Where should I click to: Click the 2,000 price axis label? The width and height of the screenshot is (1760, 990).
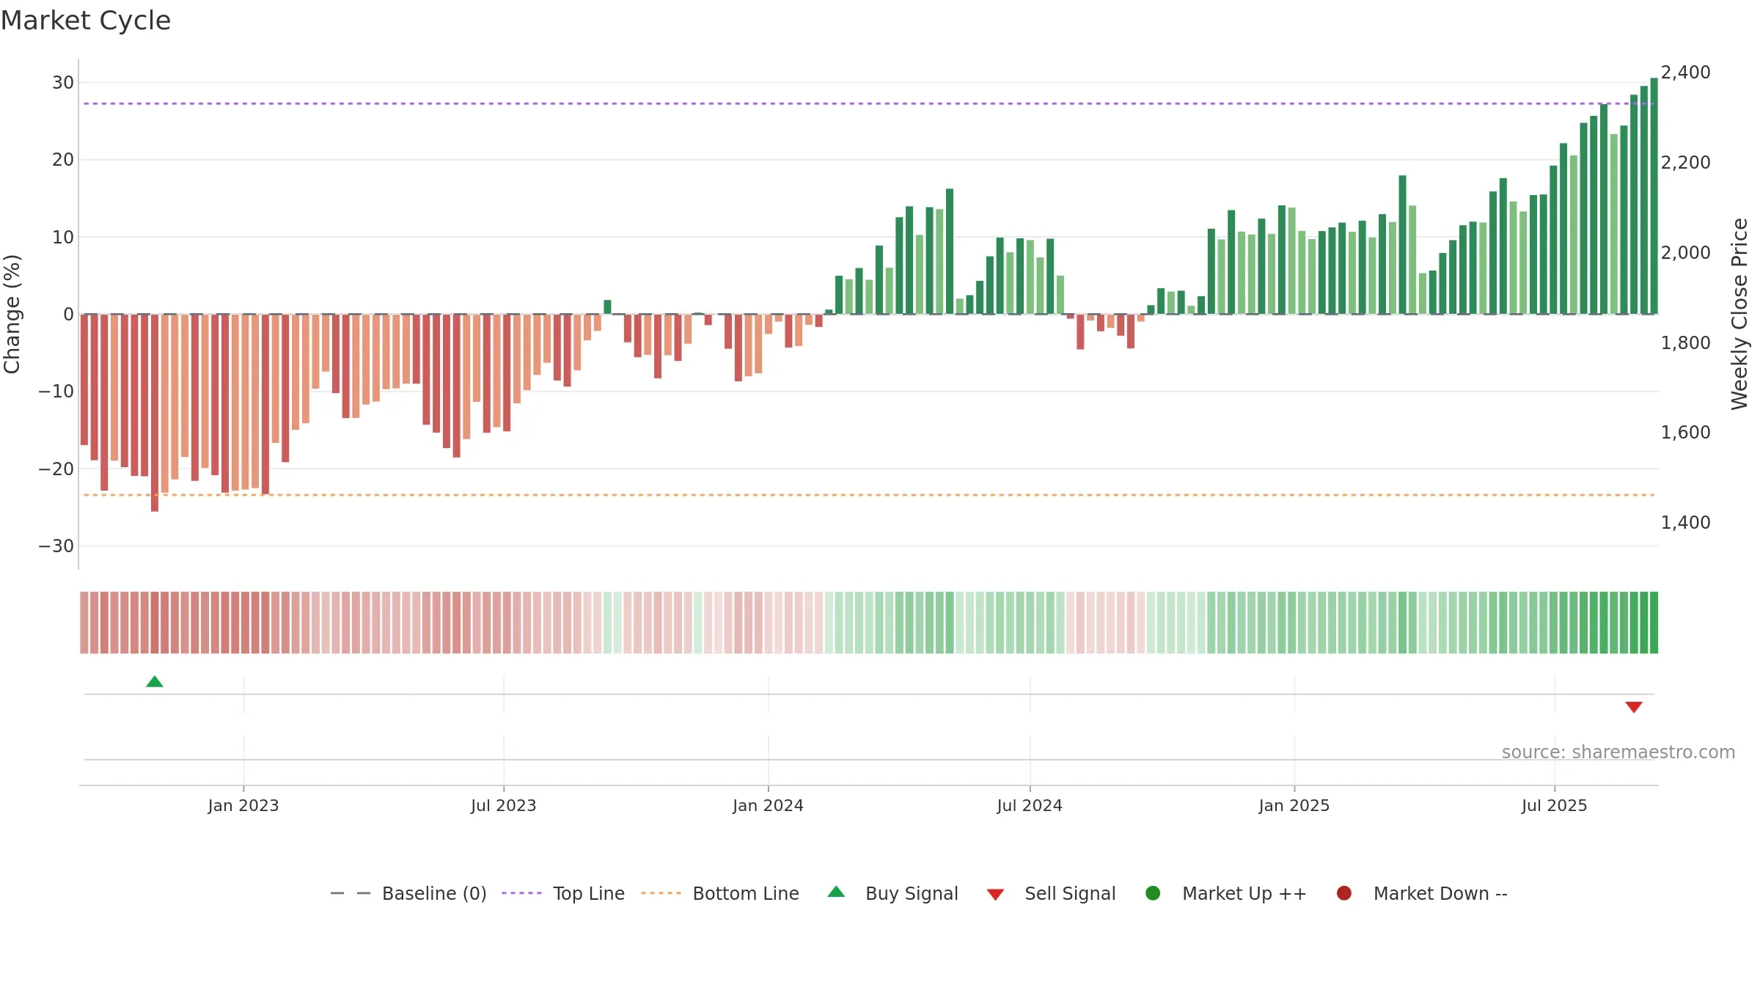(1685, 252)
